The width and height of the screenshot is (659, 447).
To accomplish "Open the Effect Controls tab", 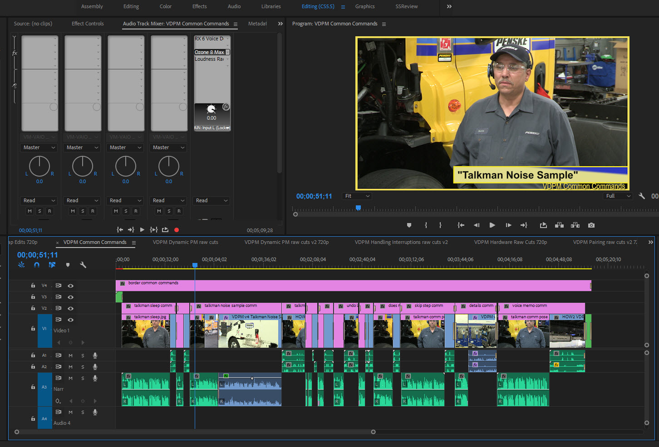I will [88, 24].
